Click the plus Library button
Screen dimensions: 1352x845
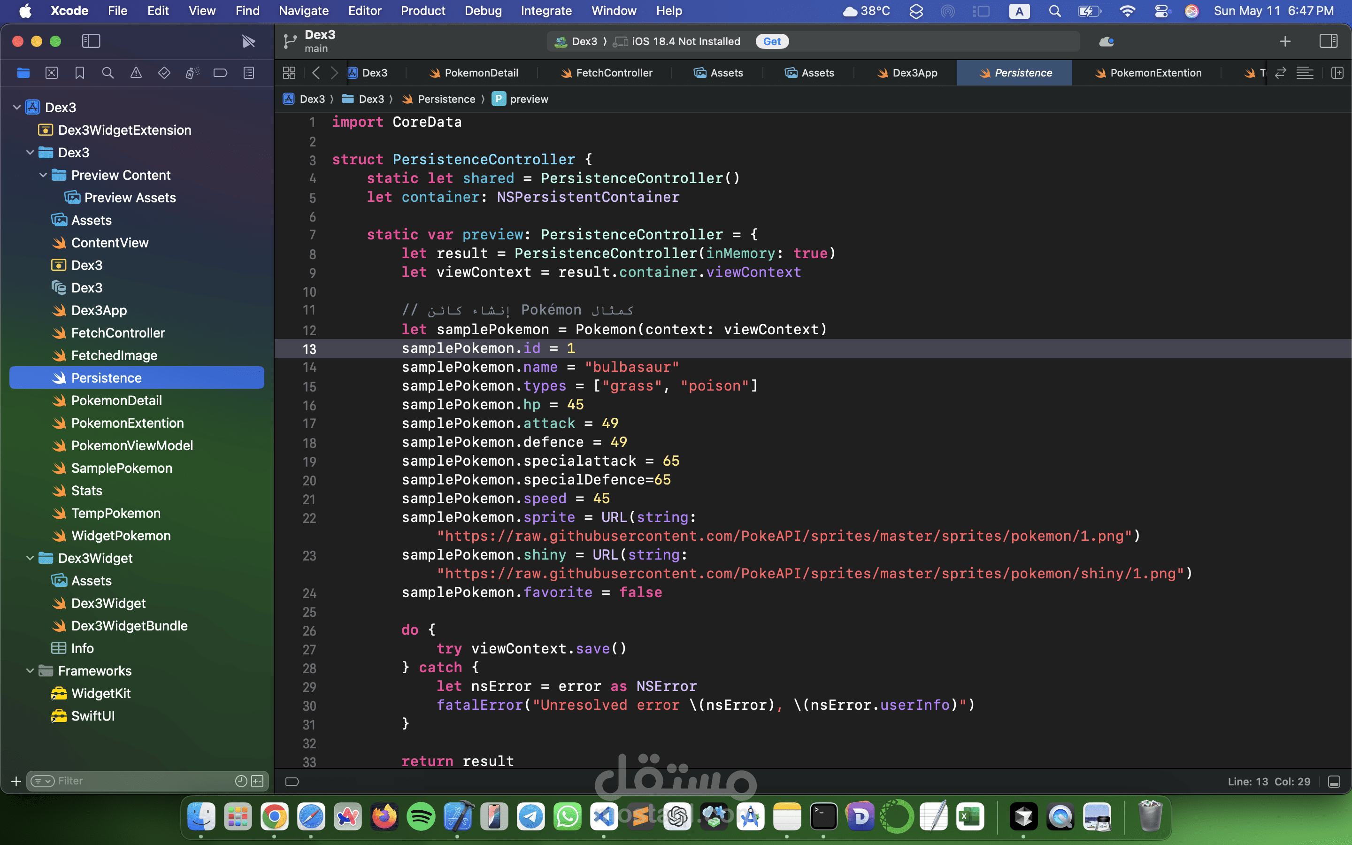pyautogui.click(x=1285, y=41)
